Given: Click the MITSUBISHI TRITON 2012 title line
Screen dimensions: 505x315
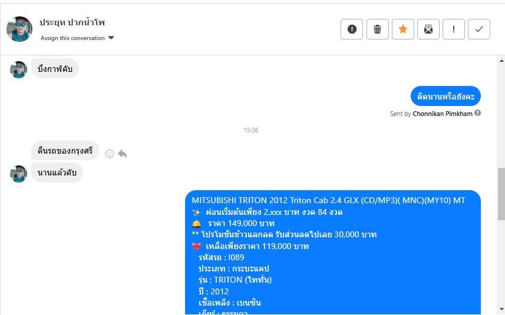Looking at the screenshot, I should [328, 200].
